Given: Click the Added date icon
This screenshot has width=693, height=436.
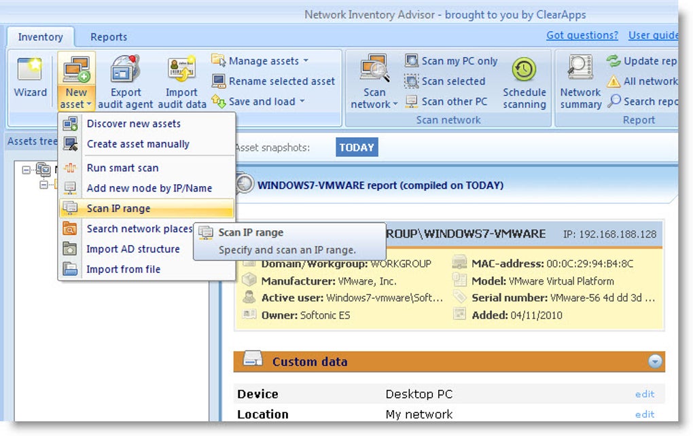Looking at the screenshot, I should coord(460,314).
